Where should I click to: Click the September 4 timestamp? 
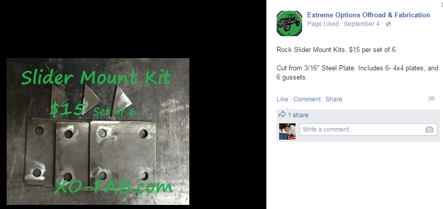click(x=362, y=24)
